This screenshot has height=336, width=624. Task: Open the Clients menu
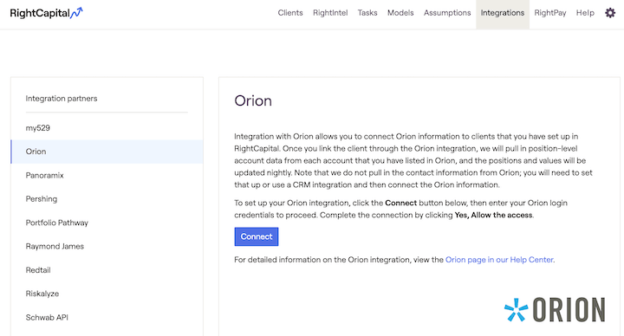pos(290,13)
